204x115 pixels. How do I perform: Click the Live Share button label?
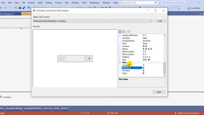tap(195, 8)
